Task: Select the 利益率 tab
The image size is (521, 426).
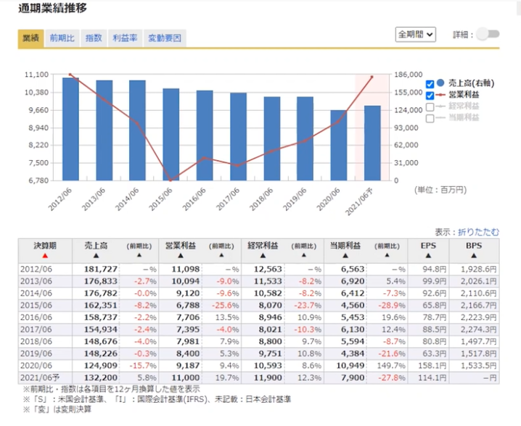Action: pos(125,38)
